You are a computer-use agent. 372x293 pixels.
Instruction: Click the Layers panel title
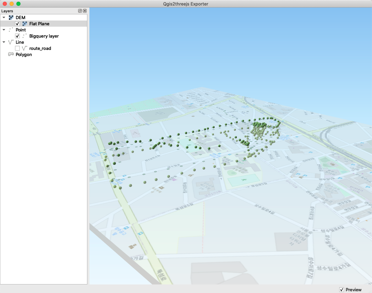(x=7, y=11)
